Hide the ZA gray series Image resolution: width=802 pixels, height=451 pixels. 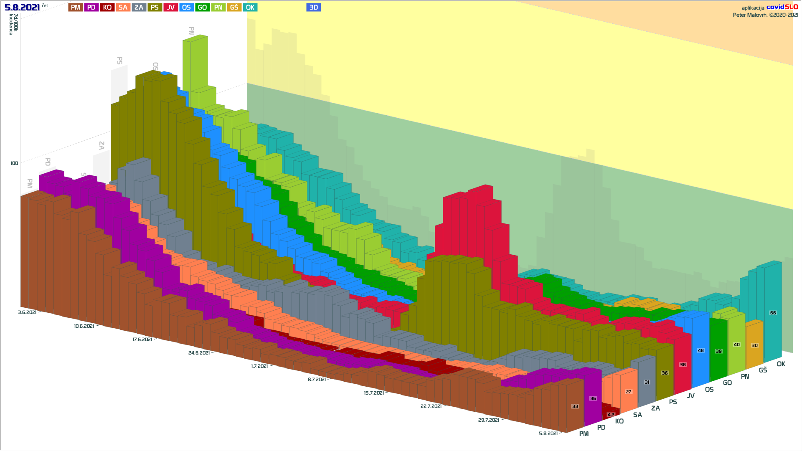click(139, 8)
